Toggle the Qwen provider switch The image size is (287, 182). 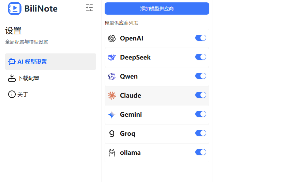201,76
